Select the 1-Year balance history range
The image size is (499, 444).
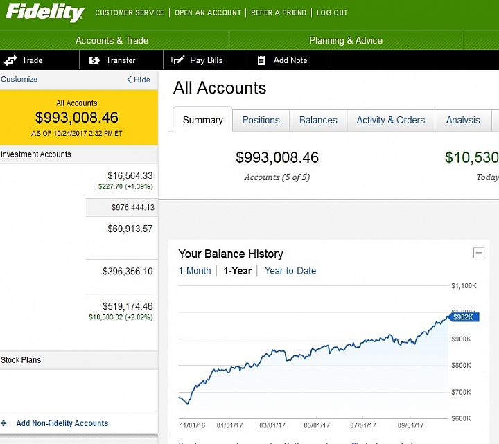tap(237, 271)
